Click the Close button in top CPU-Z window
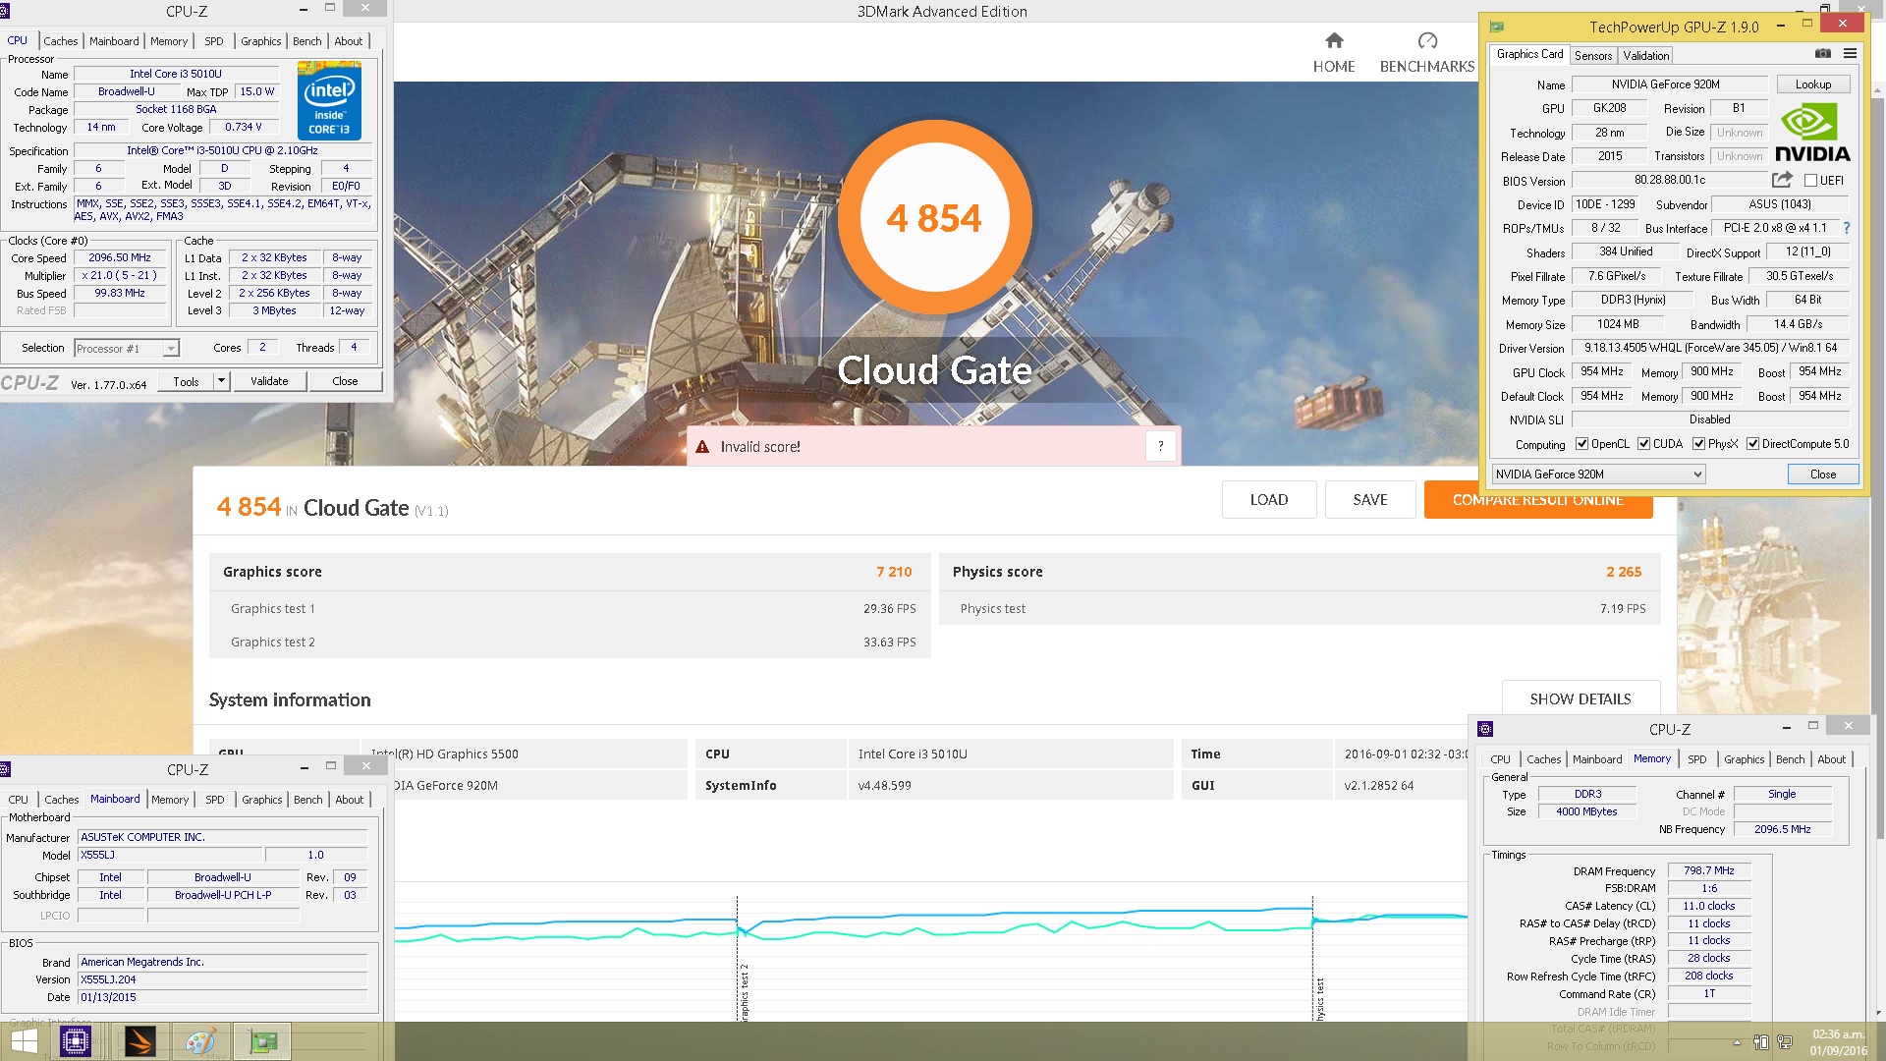This screenshot has width=1886, height=1061. coord(345,381)
